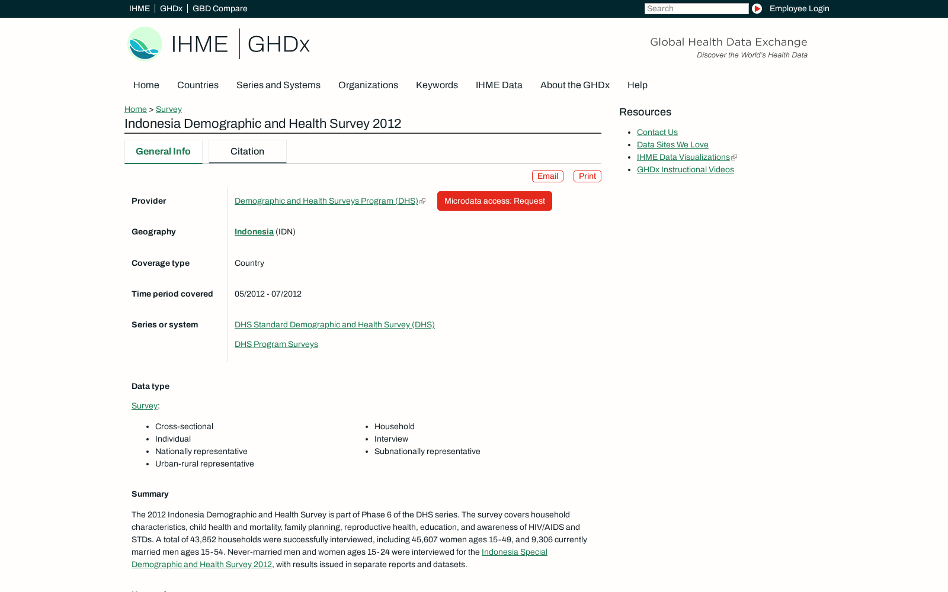Open Contact Us resource link
Viewport: 948px width, 592px height.
(x=657, y=133)
